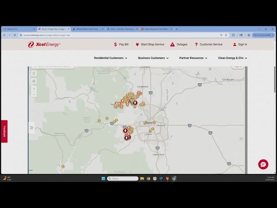277x208 pixels.
Task: Expand Residential Customers menu
Action: [111, 58]
